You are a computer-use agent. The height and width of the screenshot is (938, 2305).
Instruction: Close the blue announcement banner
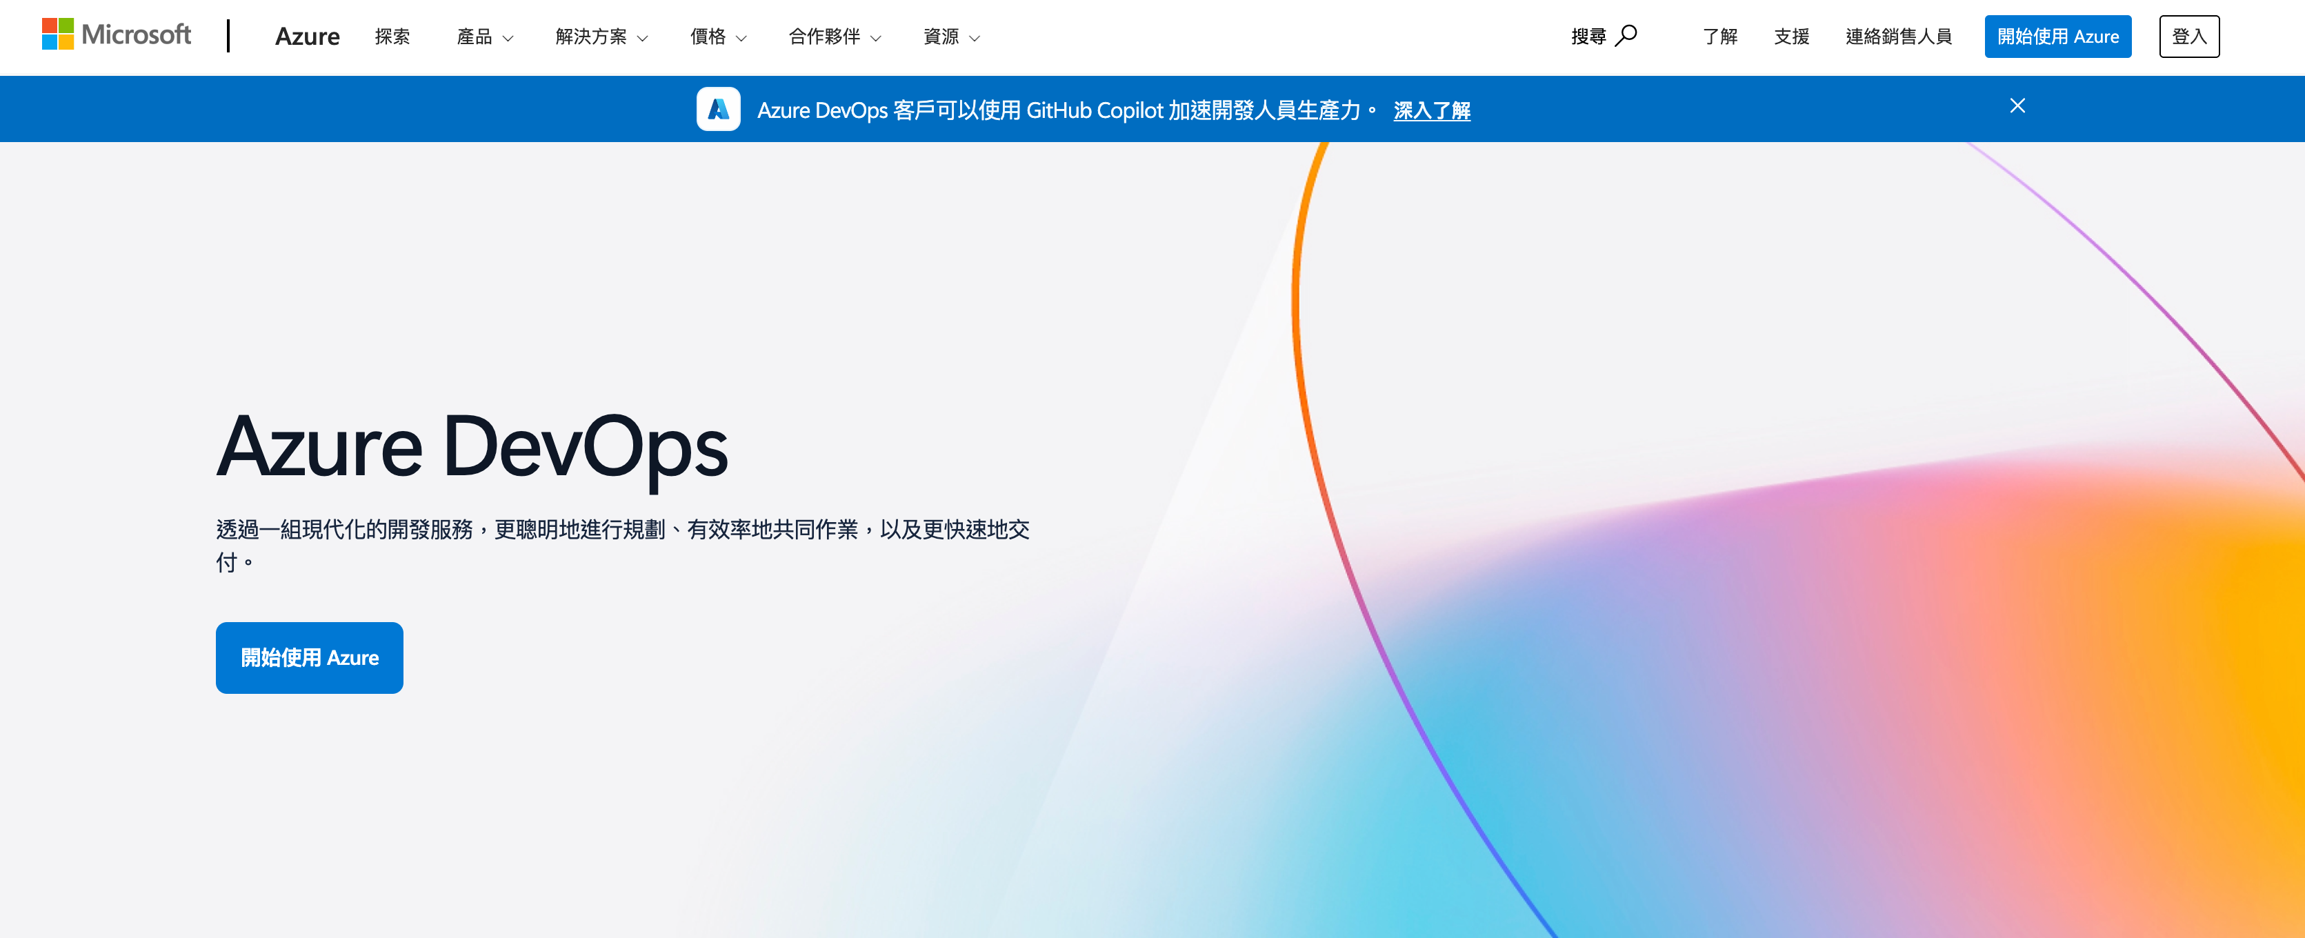(x=2017, y=106)
